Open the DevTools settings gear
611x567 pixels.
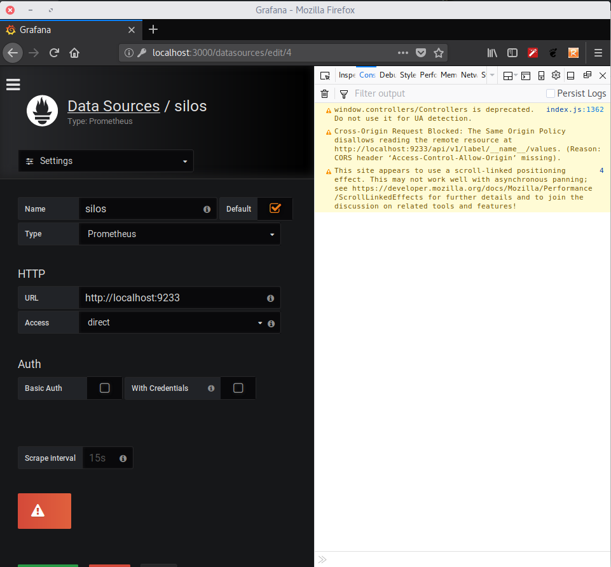coord(556,75)
